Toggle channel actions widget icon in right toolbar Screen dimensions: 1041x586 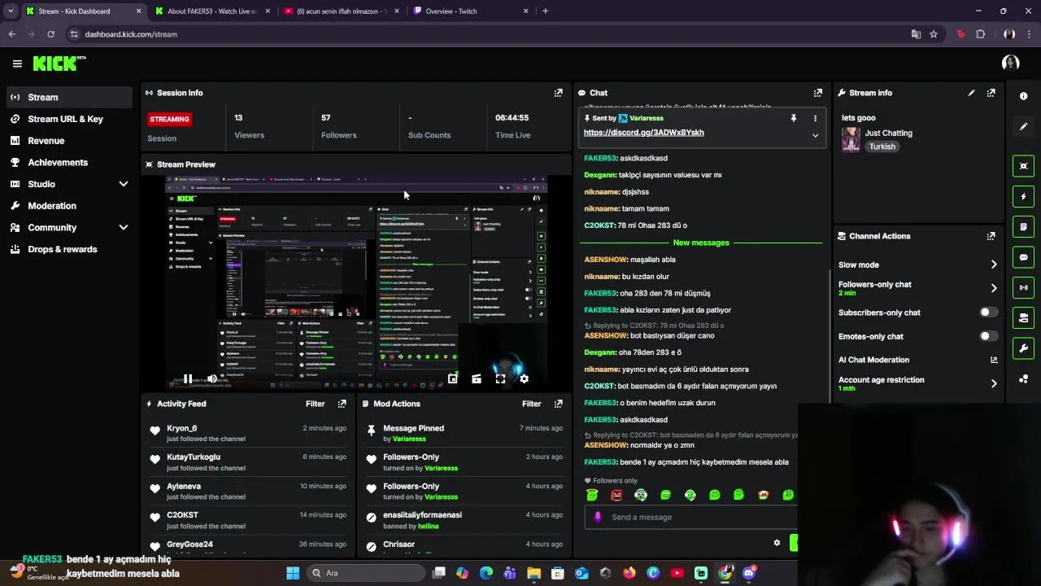click(1023, 317)
